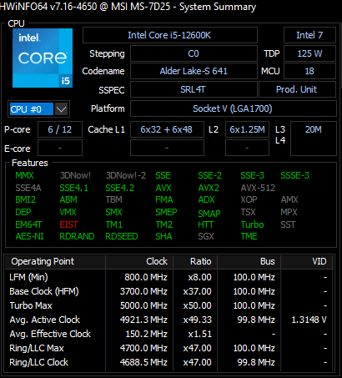
Task: Select the Ring/LLC Clock row
Action: point(169,362)
